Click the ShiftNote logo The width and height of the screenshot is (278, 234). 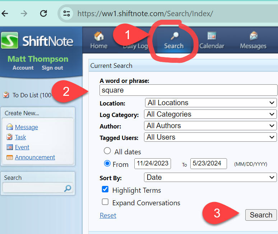[37, 41]
